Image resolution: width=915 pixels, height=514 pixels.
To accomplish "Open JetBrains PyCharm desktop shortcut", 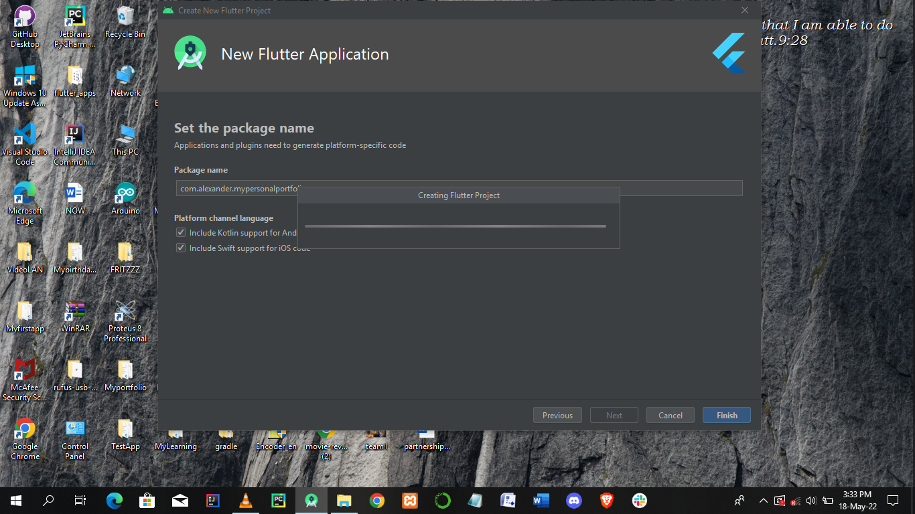I will pos(75,27).
